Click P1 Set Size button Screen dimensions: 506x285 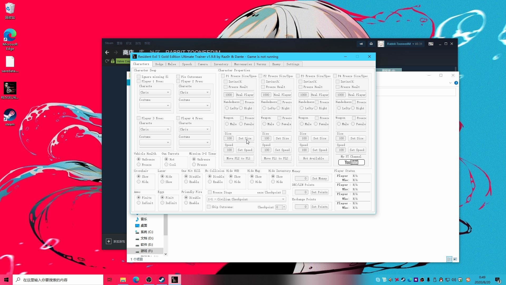click(x=245, y=138)
